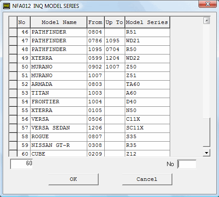Click model series R35

point(131,145)
